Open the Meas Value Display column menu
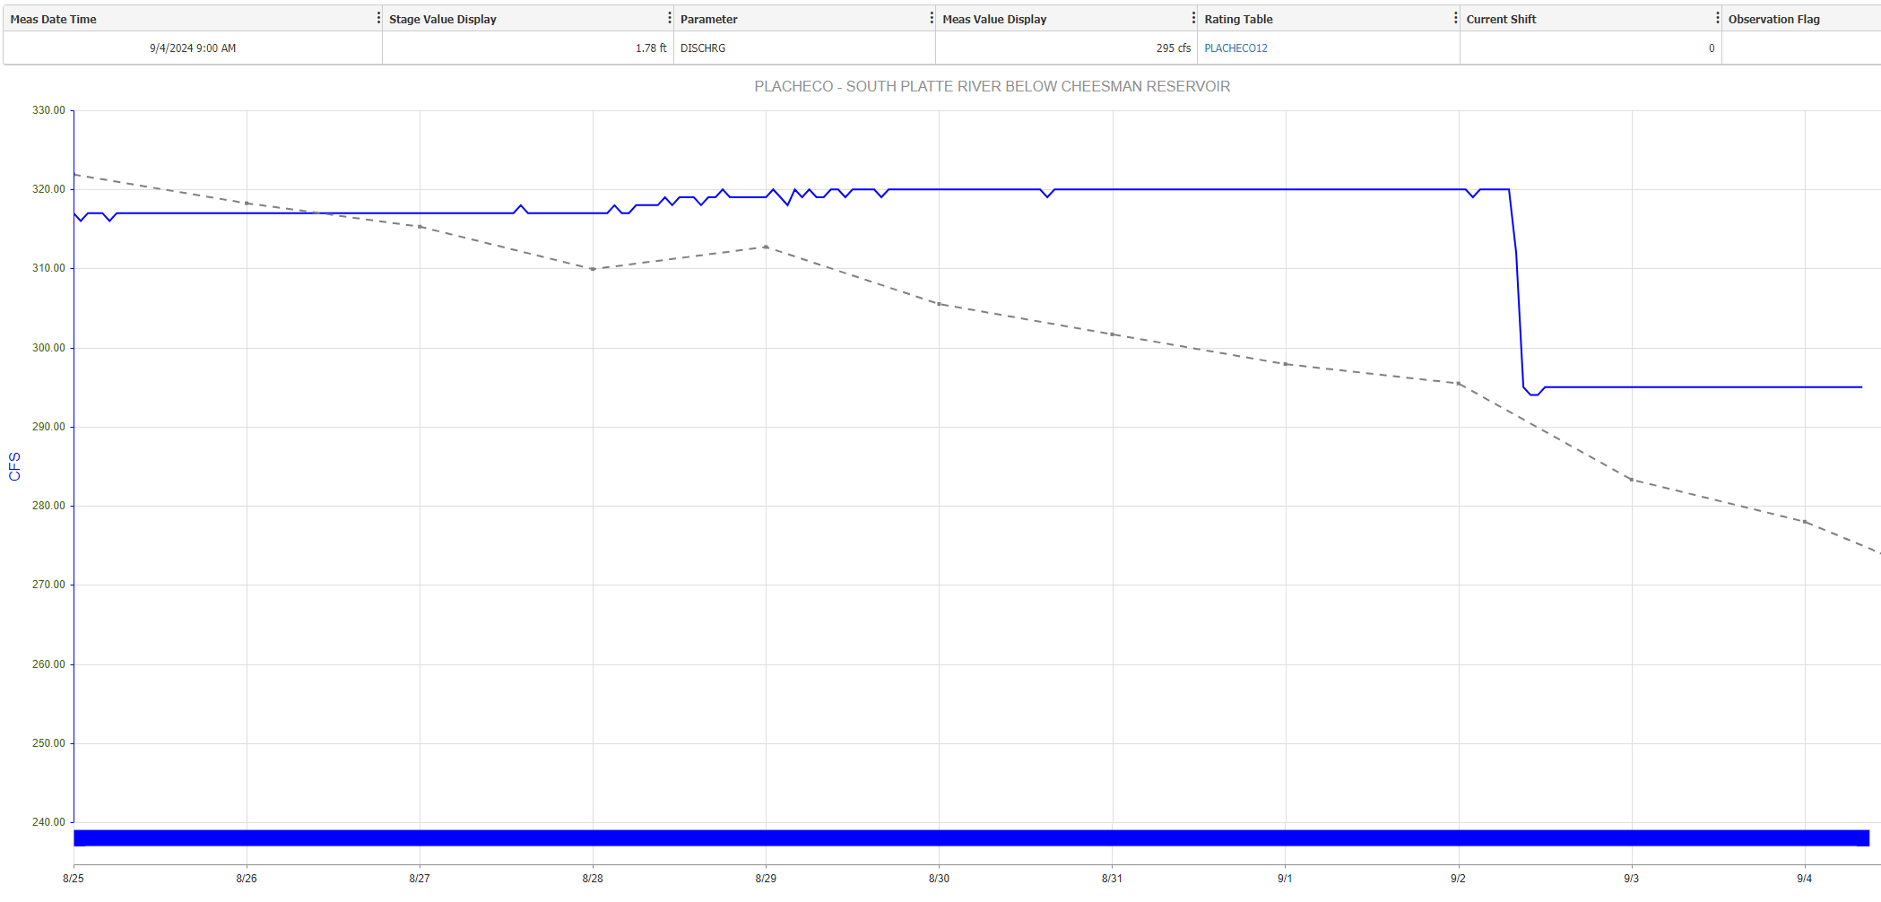Image resolution: width=1881 pixels, height=902 pixels. [x=1193, y=18]
